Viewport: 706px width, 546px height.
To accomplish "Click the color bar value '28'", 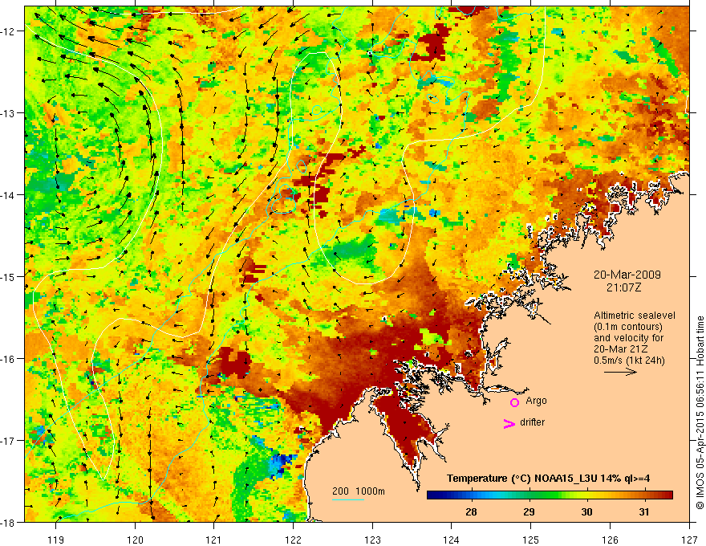I will pyautogui.click(x=471, y=511).
